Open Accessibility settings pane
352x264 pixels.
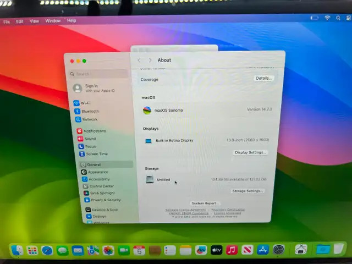click(96, 179)
